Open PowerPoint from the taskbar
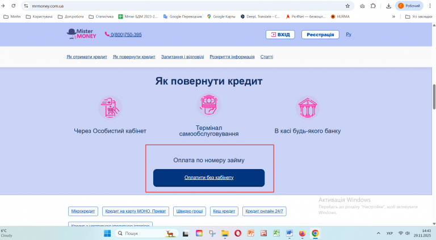 coord(251,233)
